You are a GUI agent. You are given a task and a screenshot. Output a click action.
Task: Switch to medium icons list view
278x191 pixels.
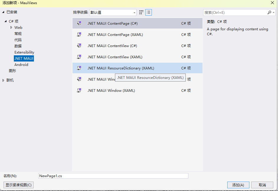[149, 12]
